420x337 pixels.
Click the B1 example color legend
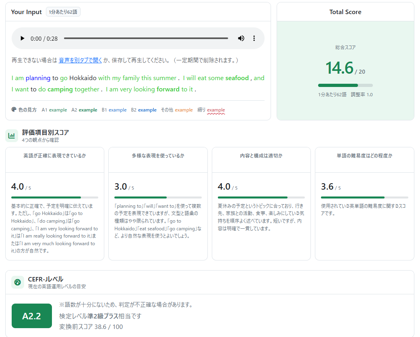[x=114, y=110]
